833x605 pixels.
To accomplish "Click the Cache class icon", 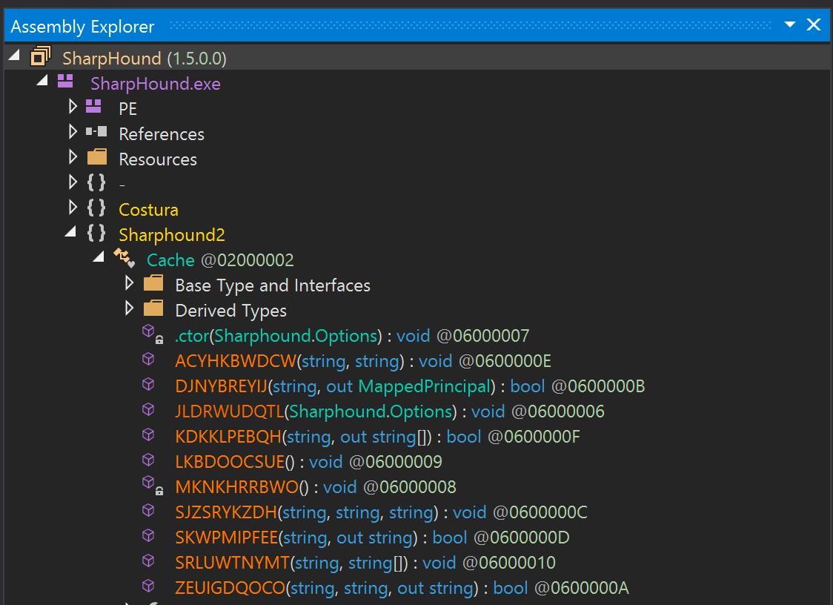I will (125, 258).
